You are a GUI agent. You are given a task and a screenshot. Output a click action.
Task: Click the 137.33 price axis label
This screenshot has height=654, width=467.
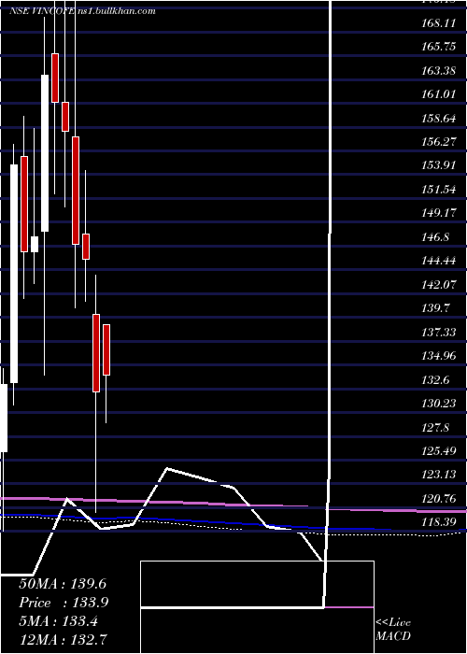(438, 333)
